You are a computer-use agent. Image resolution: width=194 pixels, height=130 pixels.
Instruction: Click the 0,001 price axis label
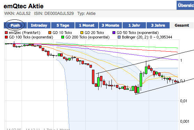click(185, 121)
